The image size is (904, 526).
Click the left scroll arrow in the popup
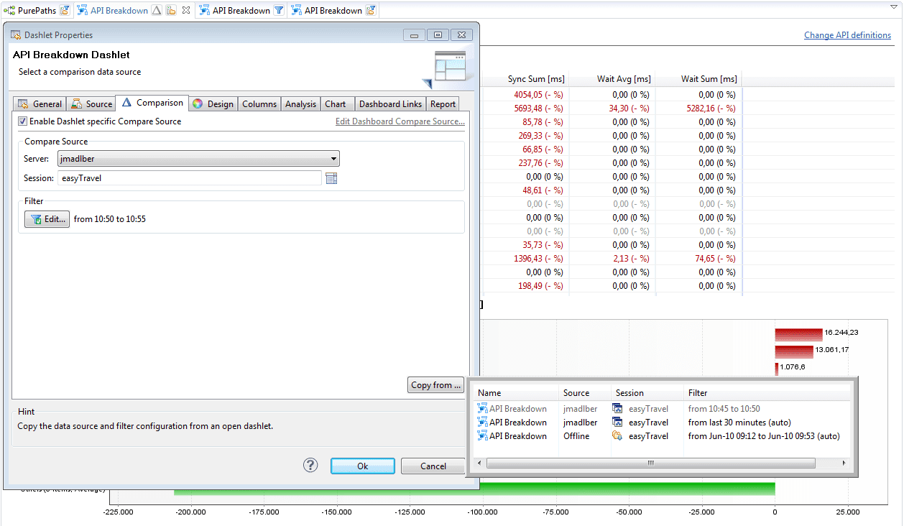[x=479, y=463]
